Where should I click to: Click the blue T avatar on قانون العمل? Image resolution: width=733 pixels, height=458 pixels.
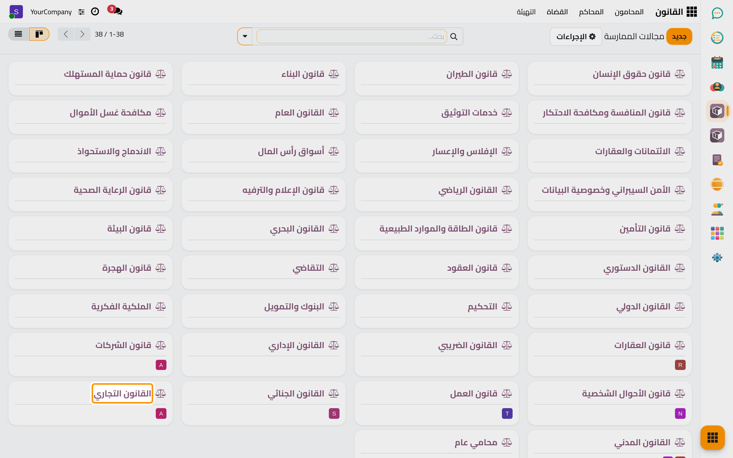(x=507, y=413)
